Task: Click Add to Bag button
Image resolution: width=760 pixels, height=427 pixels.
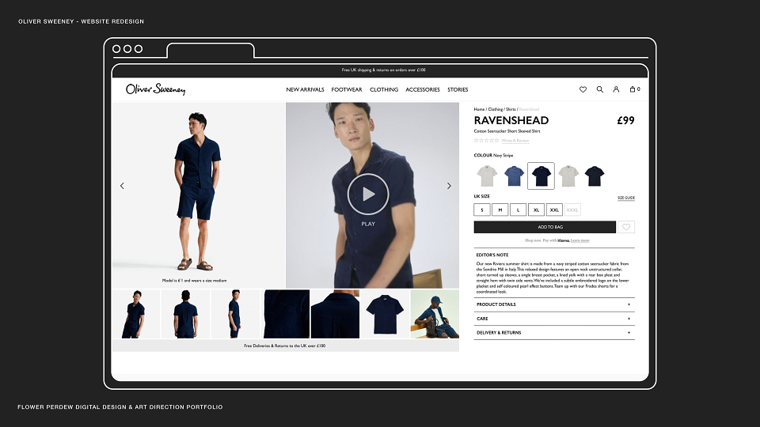Action: (545, 227)
